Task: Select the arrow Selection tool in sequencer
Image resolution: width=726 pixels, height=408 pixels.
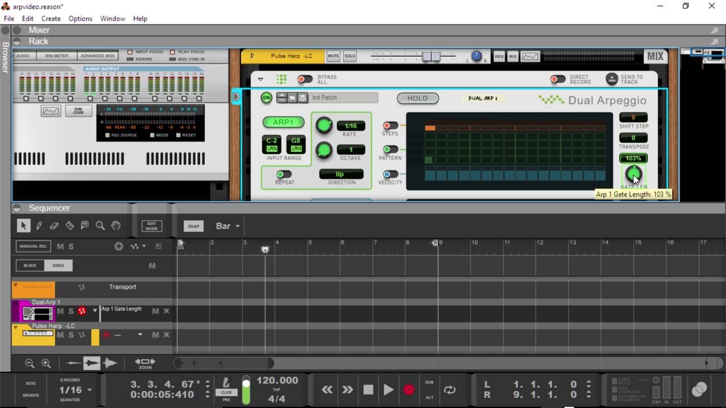Action: click(x=23, y=226)
